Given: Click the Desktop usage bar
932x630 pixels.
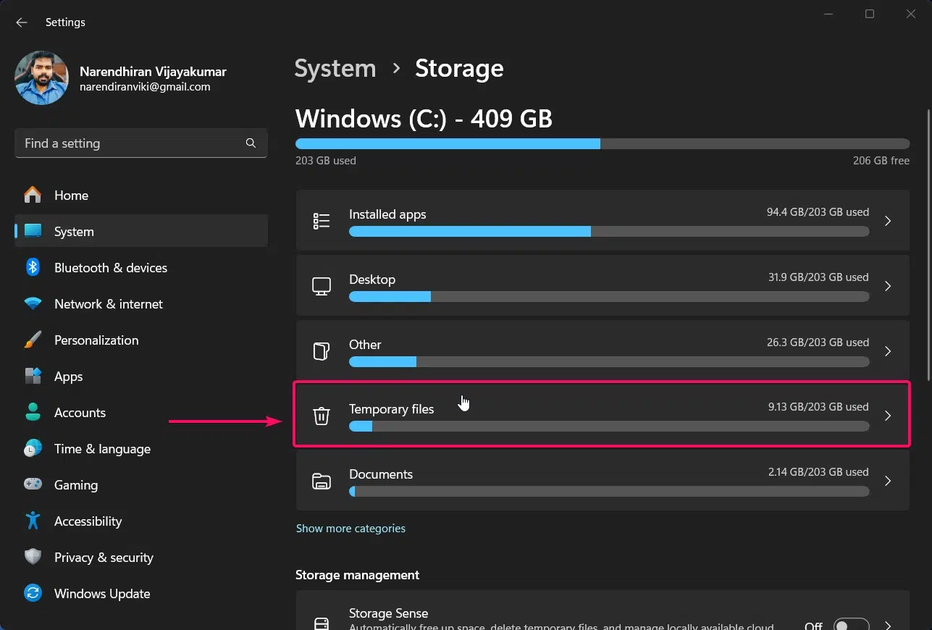Looking at the screenshot, I should [x=609, y=296].
